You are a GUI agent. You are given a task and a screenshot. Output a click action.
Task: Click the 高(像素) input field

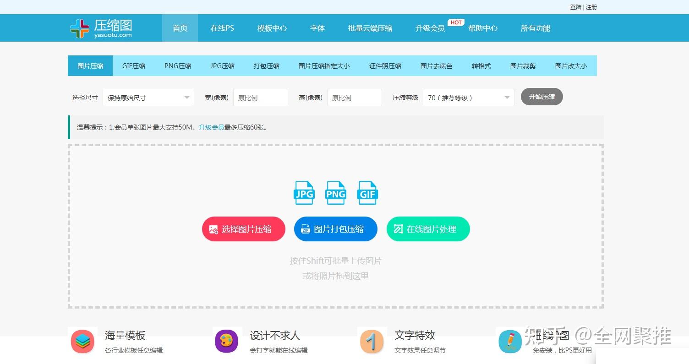355,98
